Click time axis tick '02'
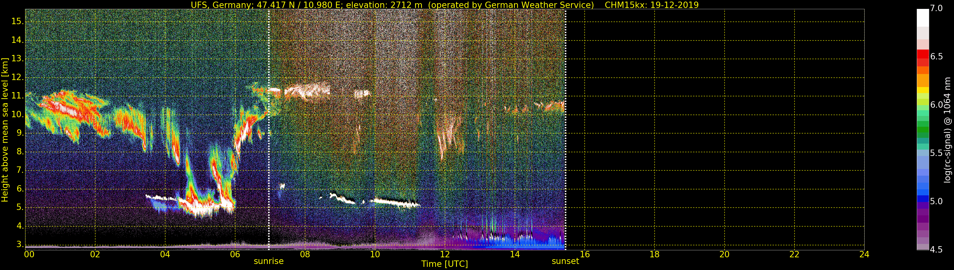The width and height of the screenshot is (954, 270). pyautogui.click(x=95, y=254)
